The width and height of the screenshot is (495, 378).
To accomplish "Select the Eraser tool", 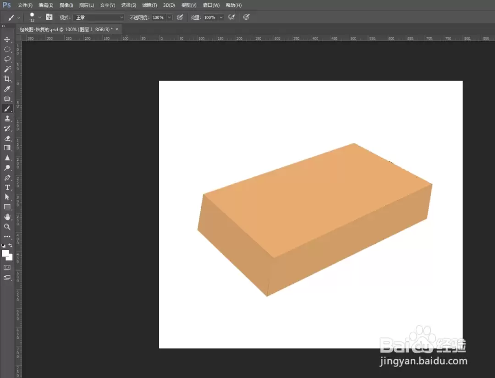I will coord(7,138).
